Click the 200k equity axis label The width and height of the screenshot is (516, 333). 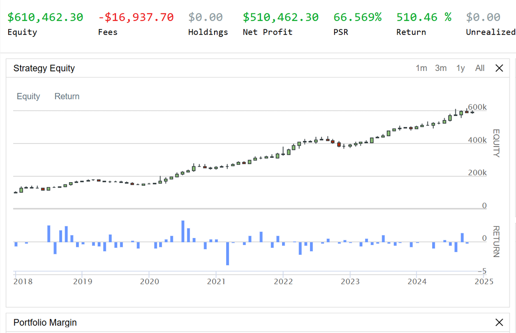tap(477, 173)
